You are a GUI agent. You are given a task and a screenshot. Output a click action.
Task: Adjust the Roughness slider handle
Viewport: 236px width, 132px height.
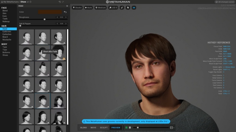tap(45, 19)
